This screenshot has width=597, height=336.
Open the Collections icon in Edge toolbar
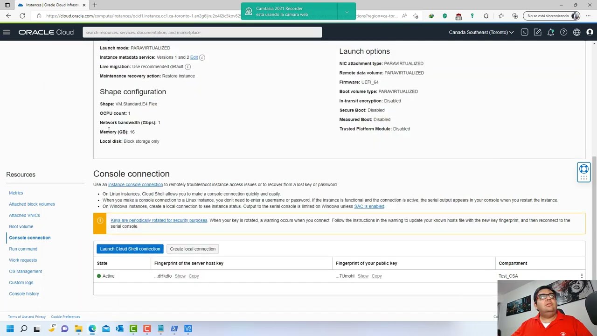point(515,16)
